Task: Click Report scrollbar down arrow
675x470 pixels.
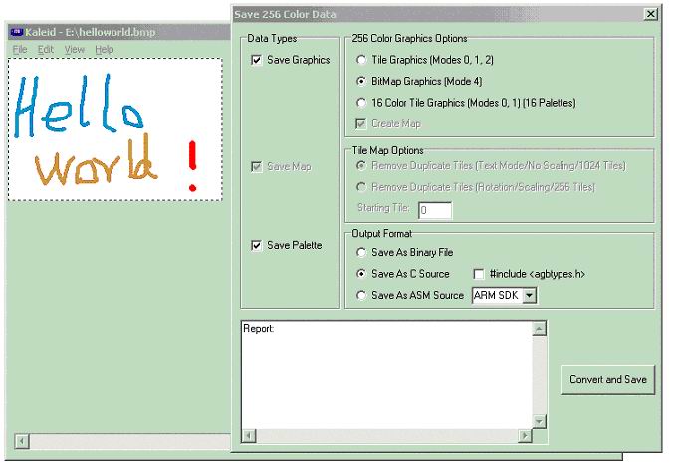Action: tap(539, 421)
